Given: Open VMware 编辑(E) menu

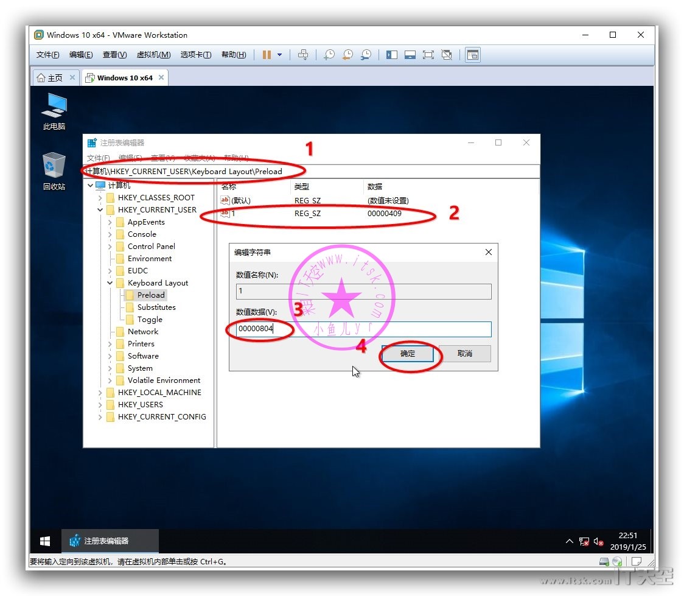Looking at the screenshot, I should click(81, 55).
